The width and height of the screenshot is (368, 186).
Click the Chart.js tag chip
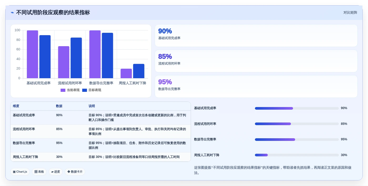pos(20,172)
